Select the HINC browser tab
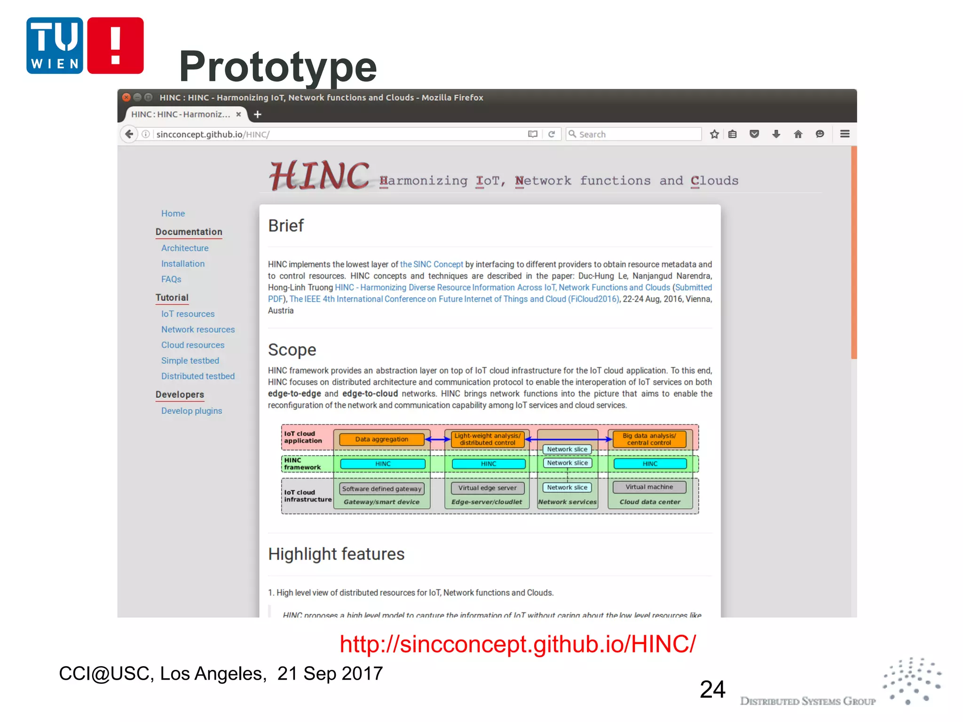Viewport: 963px width, 722px height. click(181, 114)
